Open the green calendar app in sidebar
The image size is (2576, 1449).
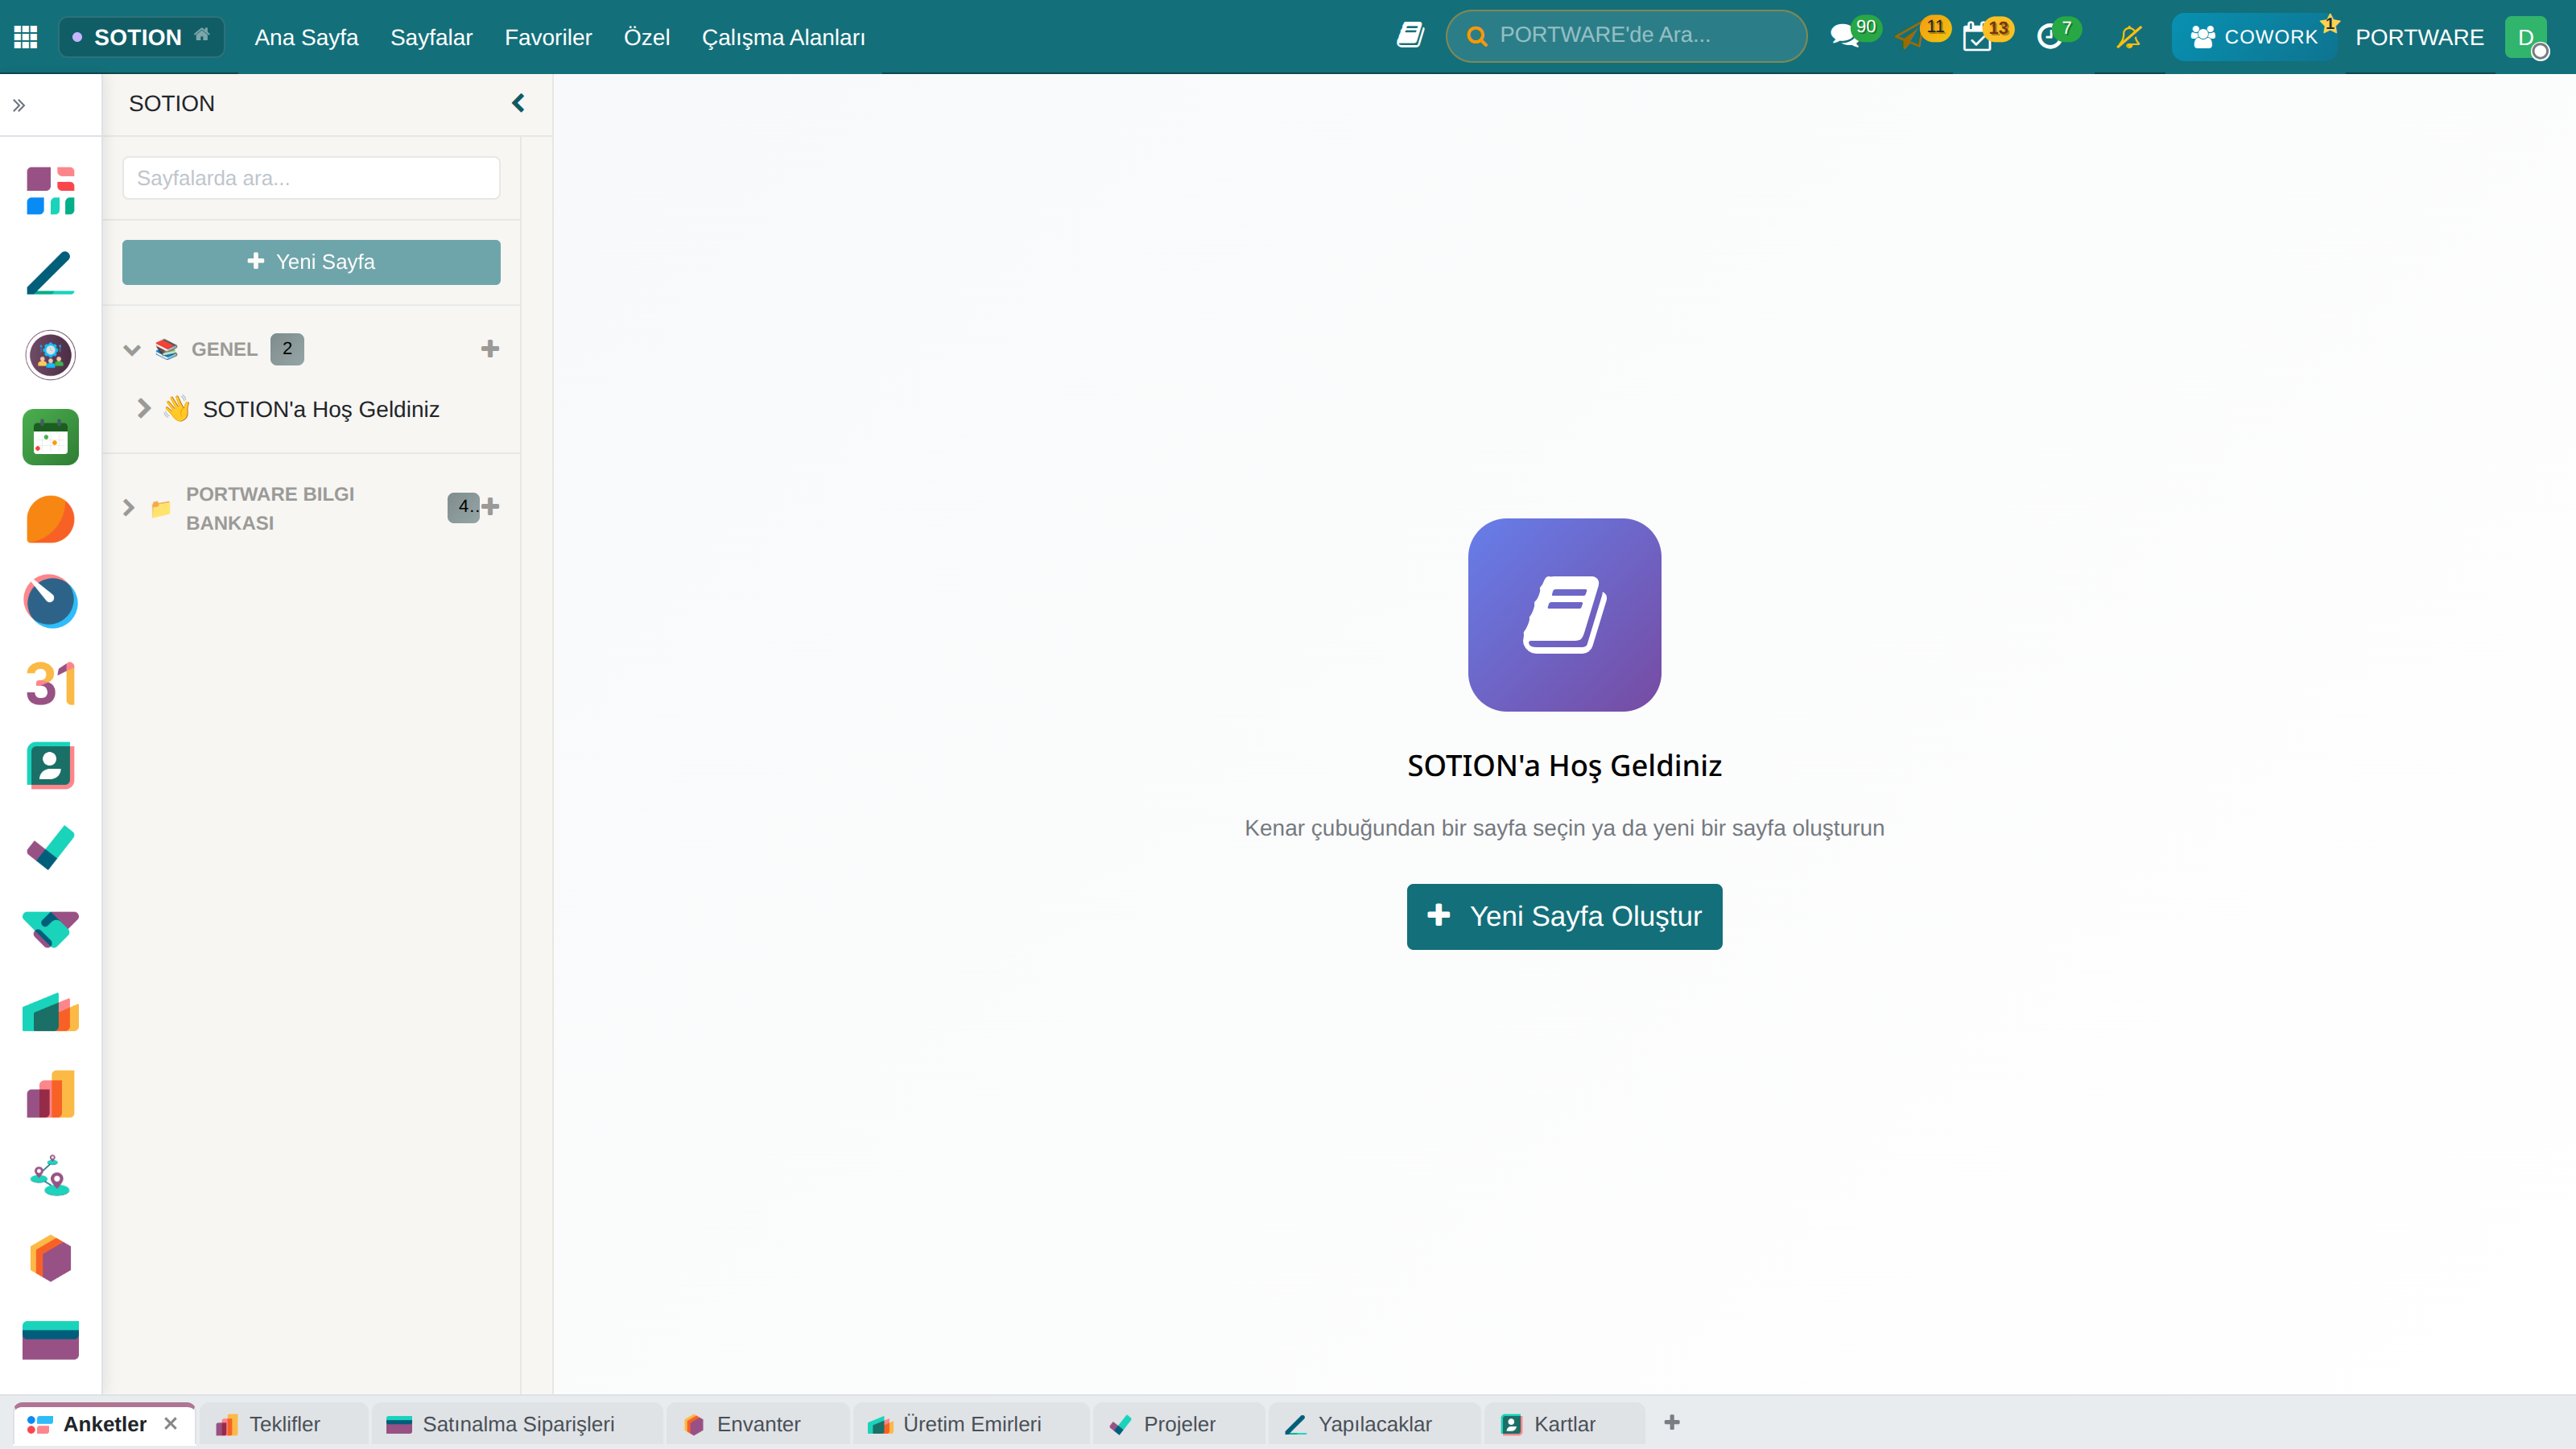pyautogui.click(x=50, y=437)
